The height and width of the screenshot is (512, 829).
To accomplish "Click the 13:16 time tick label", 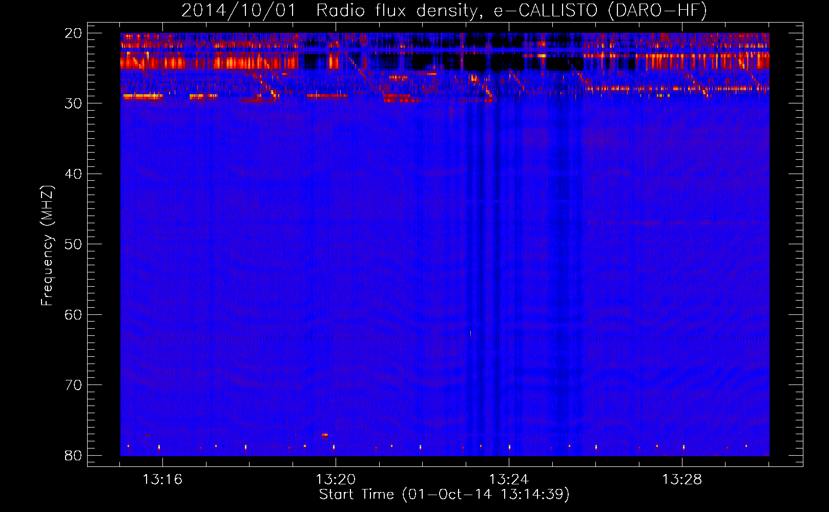I will coord(162,480).
